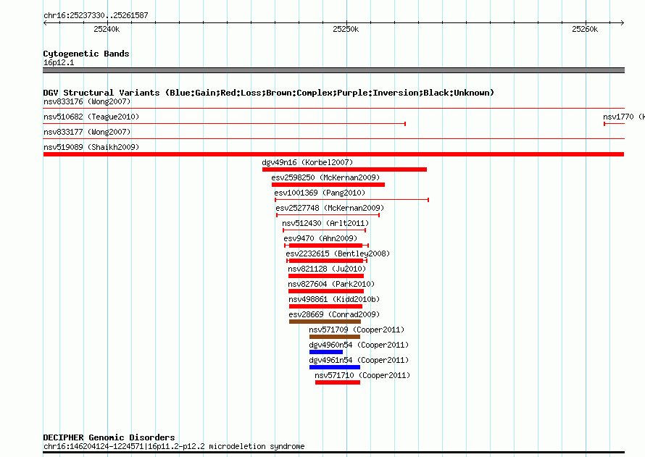Screen dimensions: 645x457
Task: Click the left arrow of the ruler
Action: click(x=45, y=22)
